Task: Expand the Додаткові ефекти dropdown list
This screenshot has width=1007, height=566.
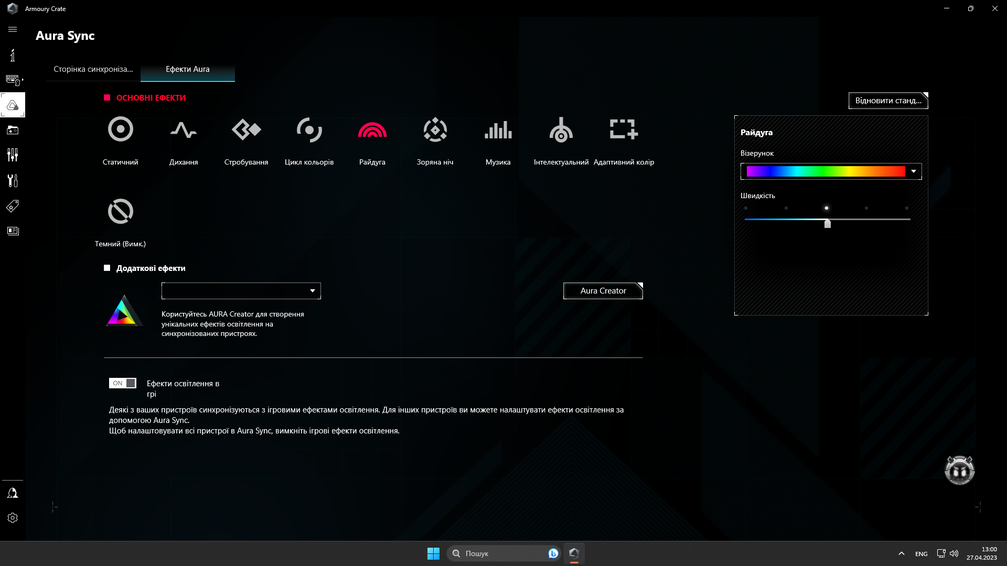Action: pyautogui.click(x=241, y=291)
